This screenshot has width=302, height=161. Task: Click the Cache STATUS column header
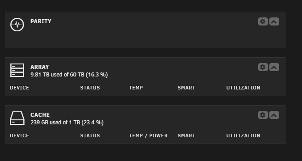(x=90, y=136)
